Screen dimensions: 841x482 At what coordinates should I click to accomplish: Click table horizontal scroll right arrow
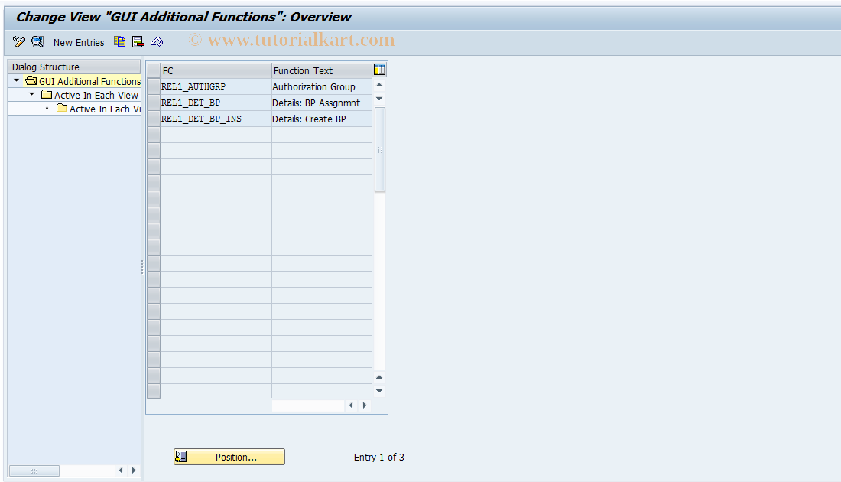(x=365, y=405)
